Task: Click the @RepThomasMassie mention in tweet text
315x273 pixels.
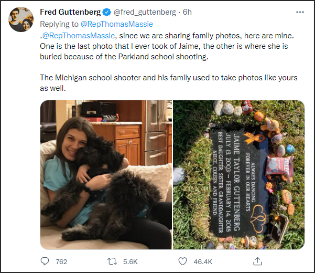Action: pos(77,35)
